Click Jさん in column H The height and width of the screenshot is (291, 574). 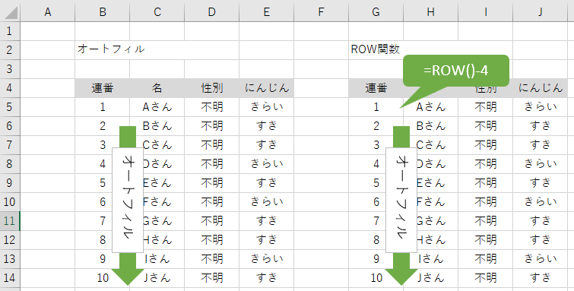[431, 278]
